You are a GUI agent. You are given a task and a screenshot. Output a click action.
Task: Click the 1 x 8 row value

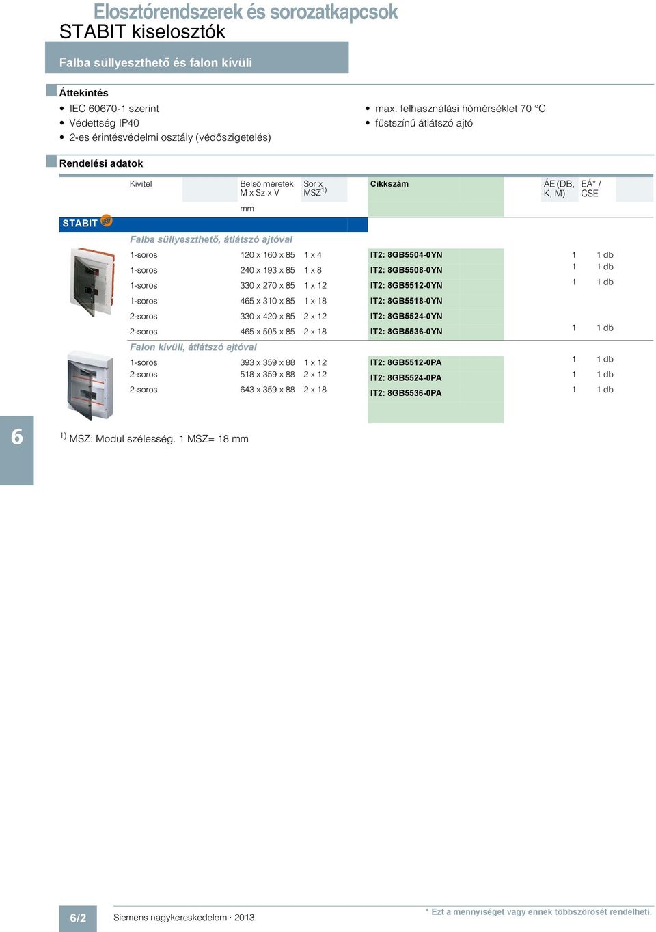313,270
